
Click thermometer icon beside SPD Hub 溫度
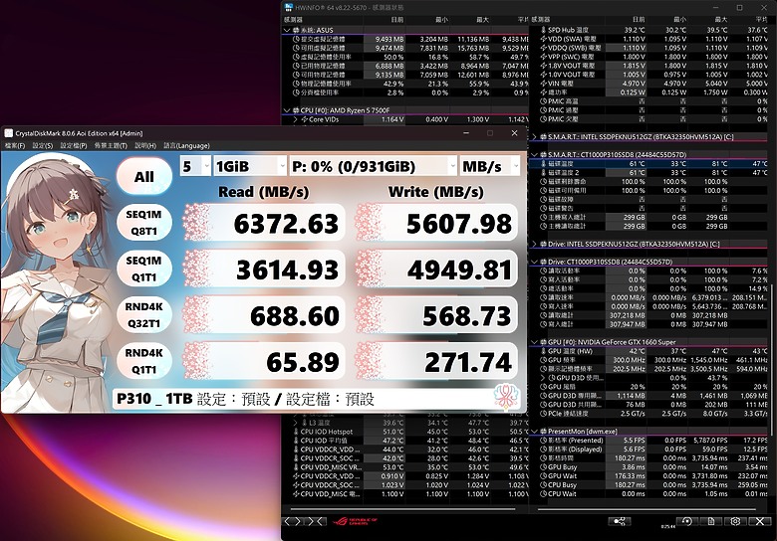[x=543, y=30]
